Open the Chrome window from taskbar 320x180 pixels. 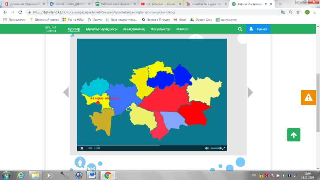[108, 175]
